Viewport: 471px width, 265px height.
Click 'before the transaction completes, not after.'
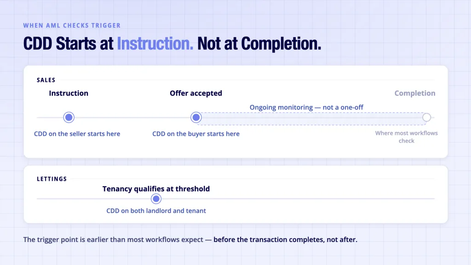(x=285, y=239)
